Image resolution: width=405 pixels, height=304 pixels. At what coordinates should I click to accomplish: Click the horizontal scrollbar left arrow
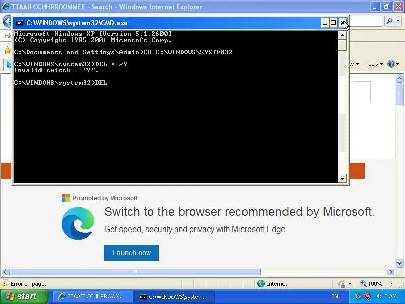[x=5, y=272]
